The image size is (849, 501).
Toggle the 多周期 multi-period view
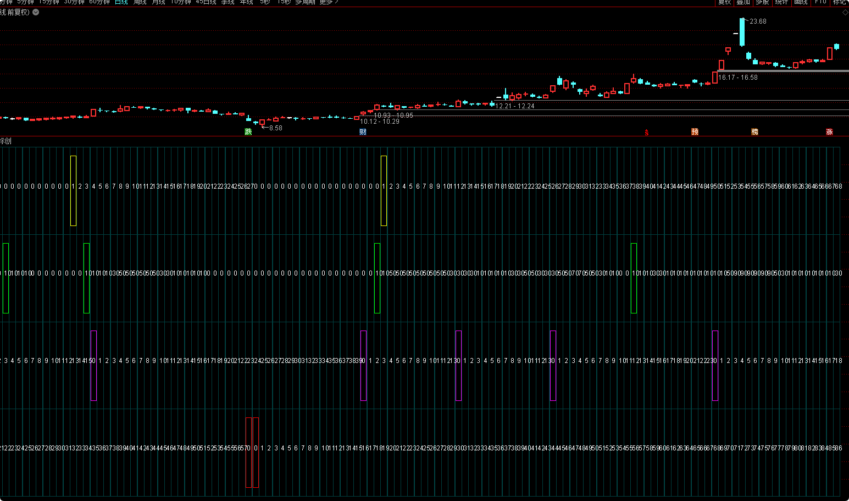(305, 2)
